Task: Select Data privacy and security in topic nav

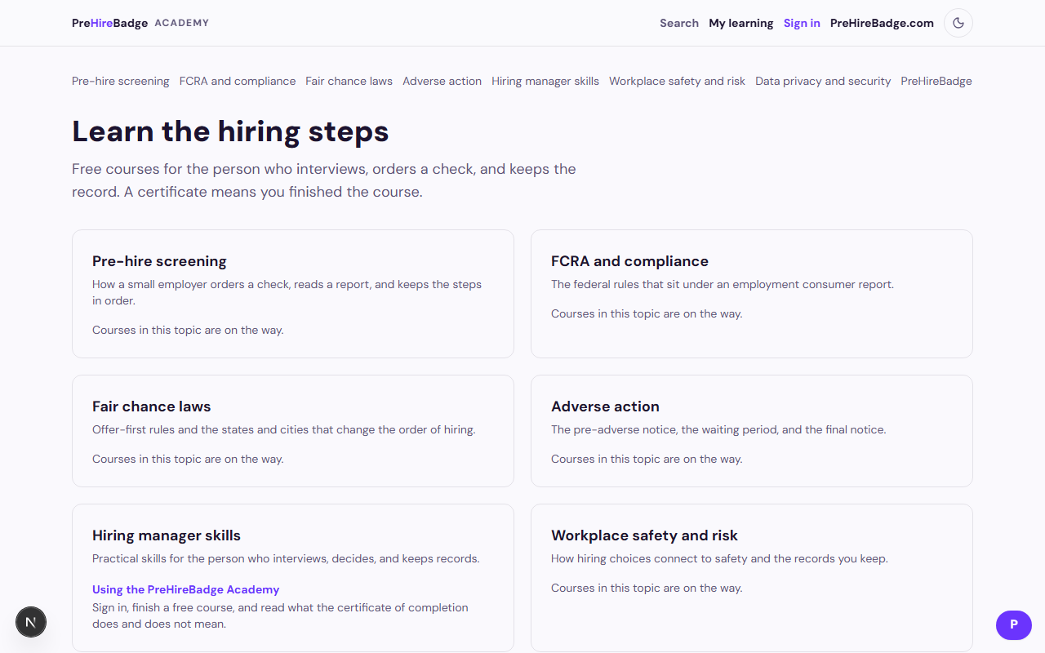Action: click(823, 81)
